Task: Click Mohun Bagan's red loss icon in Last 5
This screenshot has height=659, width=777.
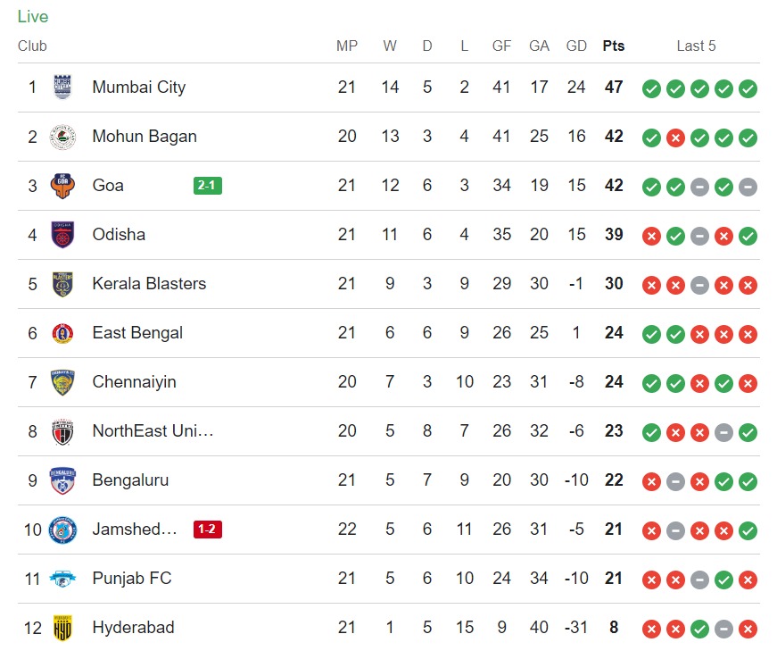Action: coord(676,138)
